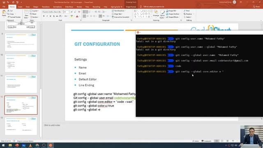Open the Arrange menu
Image resolution: width=263 pixels, height=148 pixels.
point(156,14)
